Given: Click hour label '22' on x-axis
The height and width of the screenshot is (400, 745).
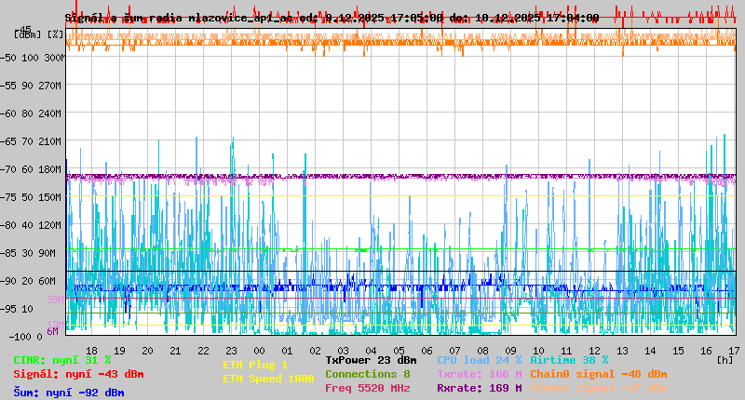Looking at the screenshot, I should [203, 351].
